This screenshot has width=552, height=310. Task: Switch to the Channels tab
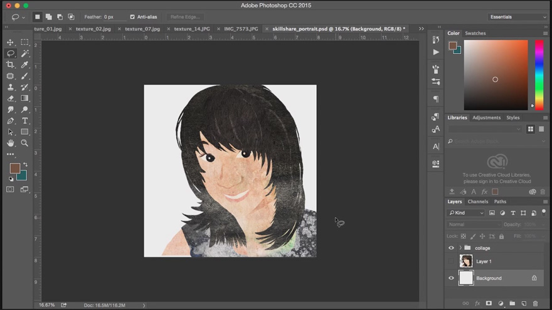478,202
